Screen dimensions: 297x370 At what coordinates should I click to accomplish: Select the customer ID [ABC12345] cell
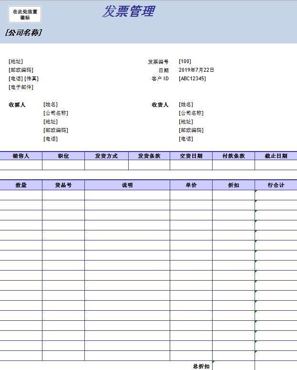pos(192,78)
